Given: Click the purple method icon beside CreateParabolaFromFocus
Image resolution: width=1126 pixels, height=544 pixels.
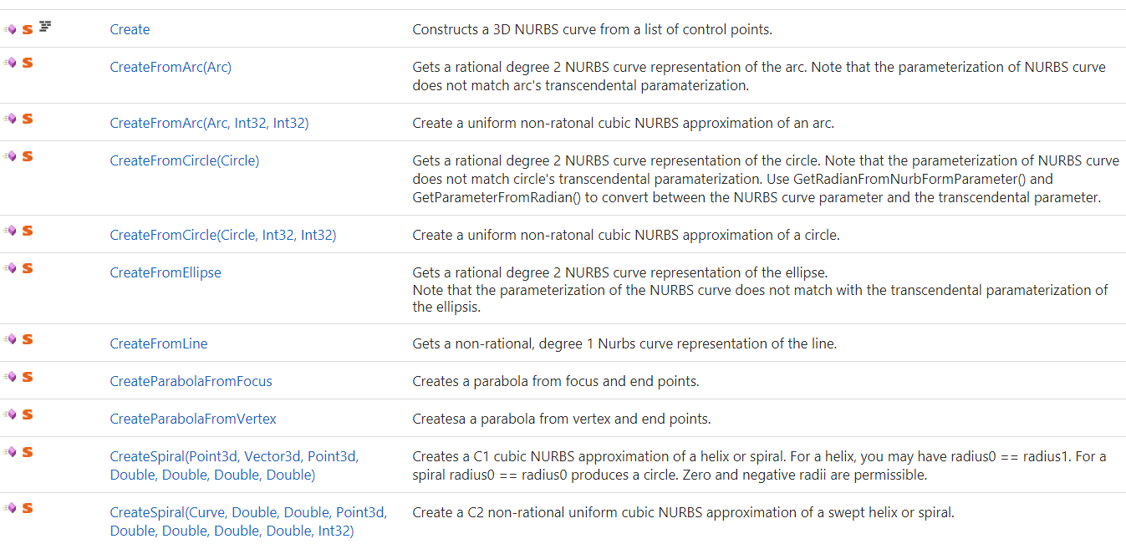Looking at the screenshot, I should tap(10, 376).
